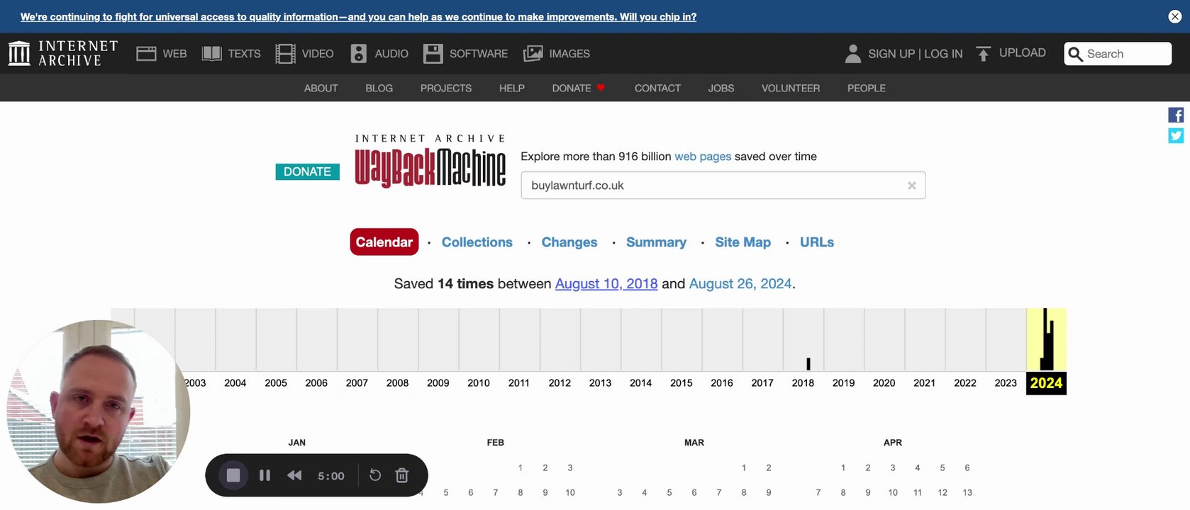
Task: Click the Internet Archive logo
Action: point(62,53)
